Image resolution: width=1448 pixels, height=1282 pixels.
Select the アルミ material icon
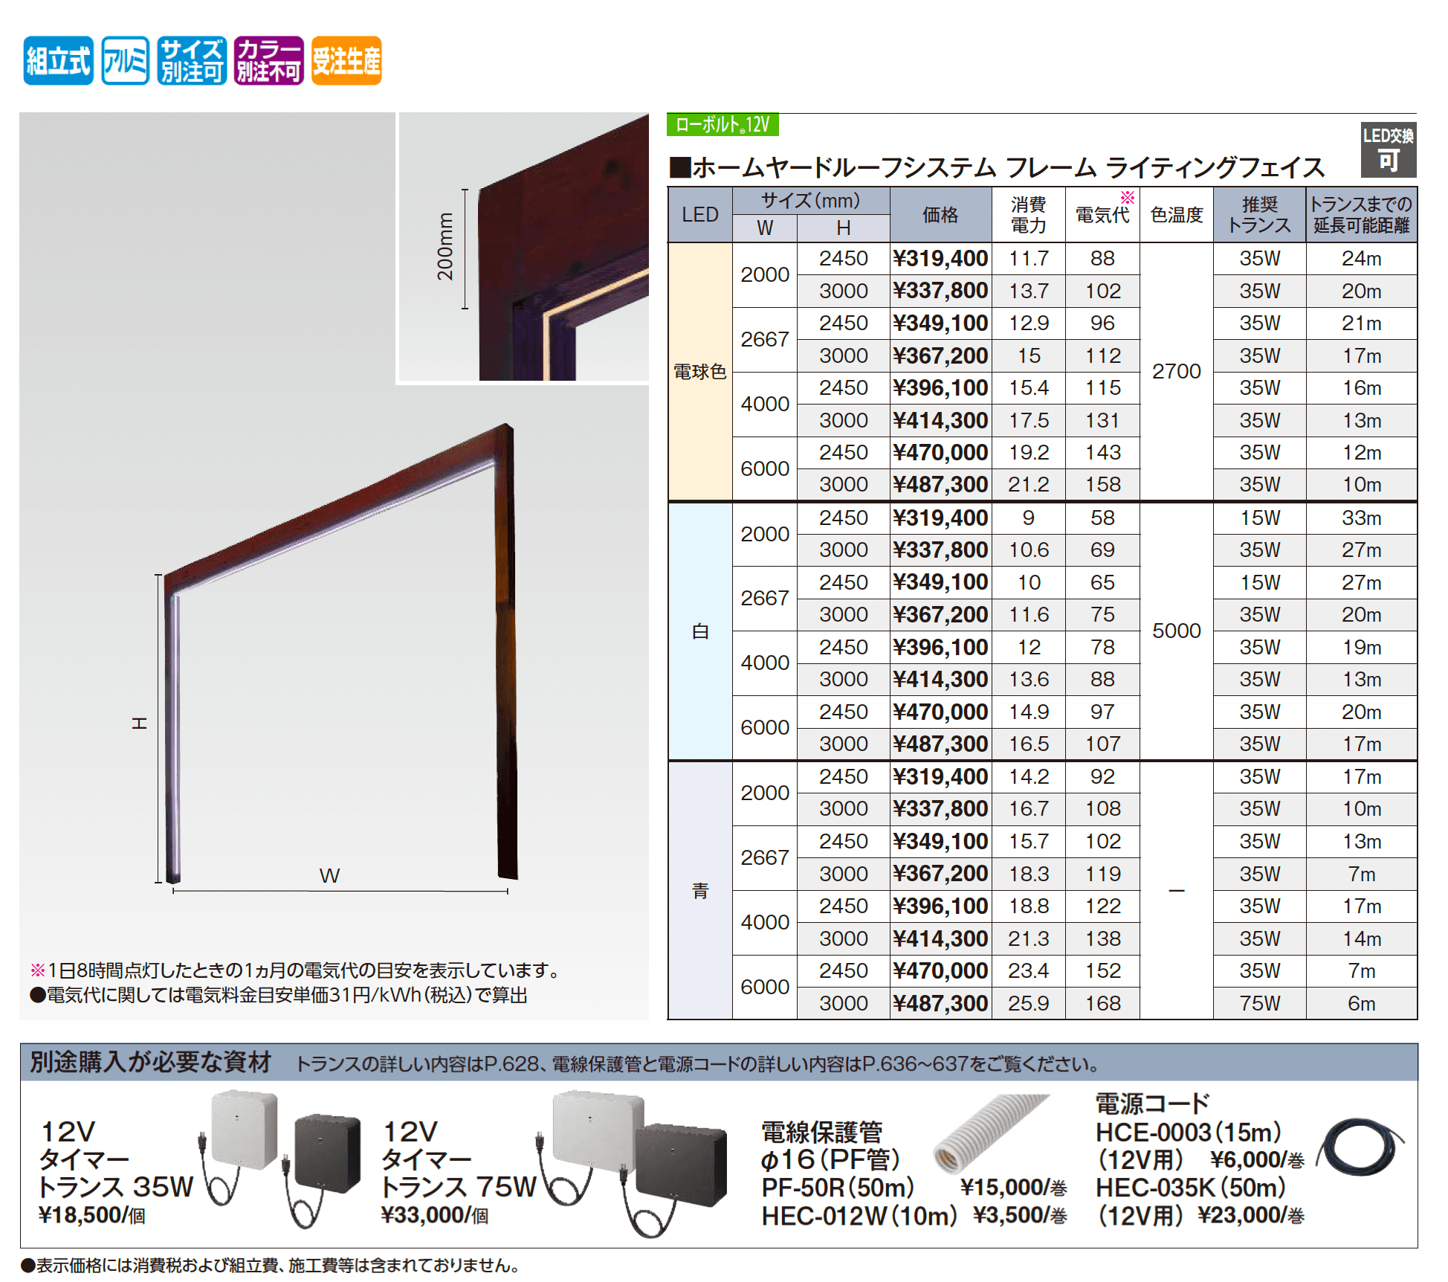click(x=126, y=62)
